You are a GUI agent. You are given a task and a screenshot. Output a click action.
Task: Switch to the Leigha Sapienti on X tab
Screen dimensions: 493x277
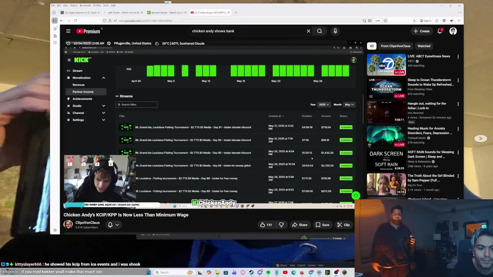click(80, 13)
